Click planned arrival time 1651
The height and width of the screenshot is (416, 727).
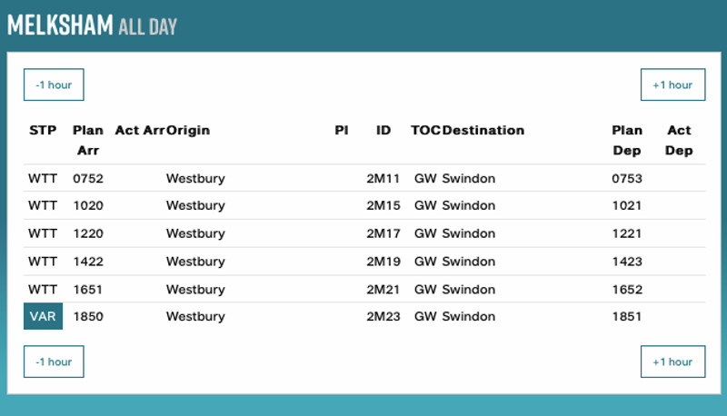coord(88,290)
